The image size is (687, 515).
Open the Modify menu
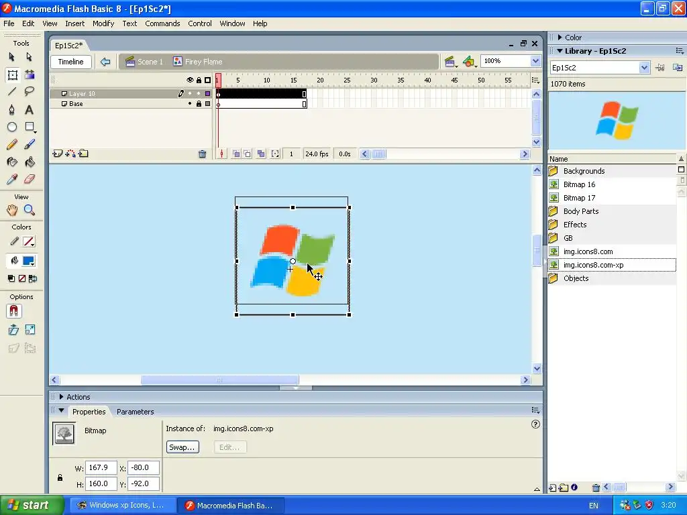[103, 23]
